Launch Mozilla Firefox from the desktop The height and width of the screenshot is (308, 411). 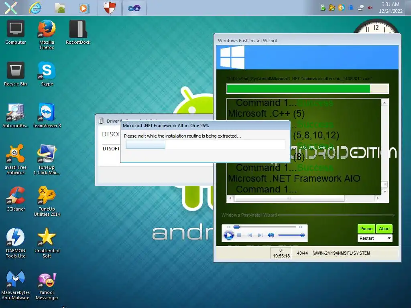pos(47,34)
